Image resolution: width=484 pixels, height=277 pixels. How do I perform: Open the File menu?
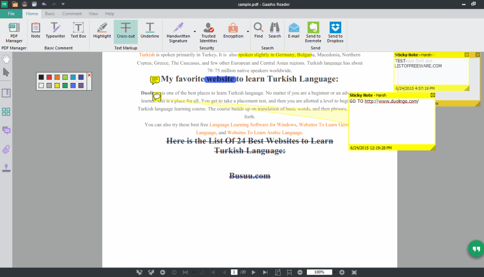click(x=11, y=14)
